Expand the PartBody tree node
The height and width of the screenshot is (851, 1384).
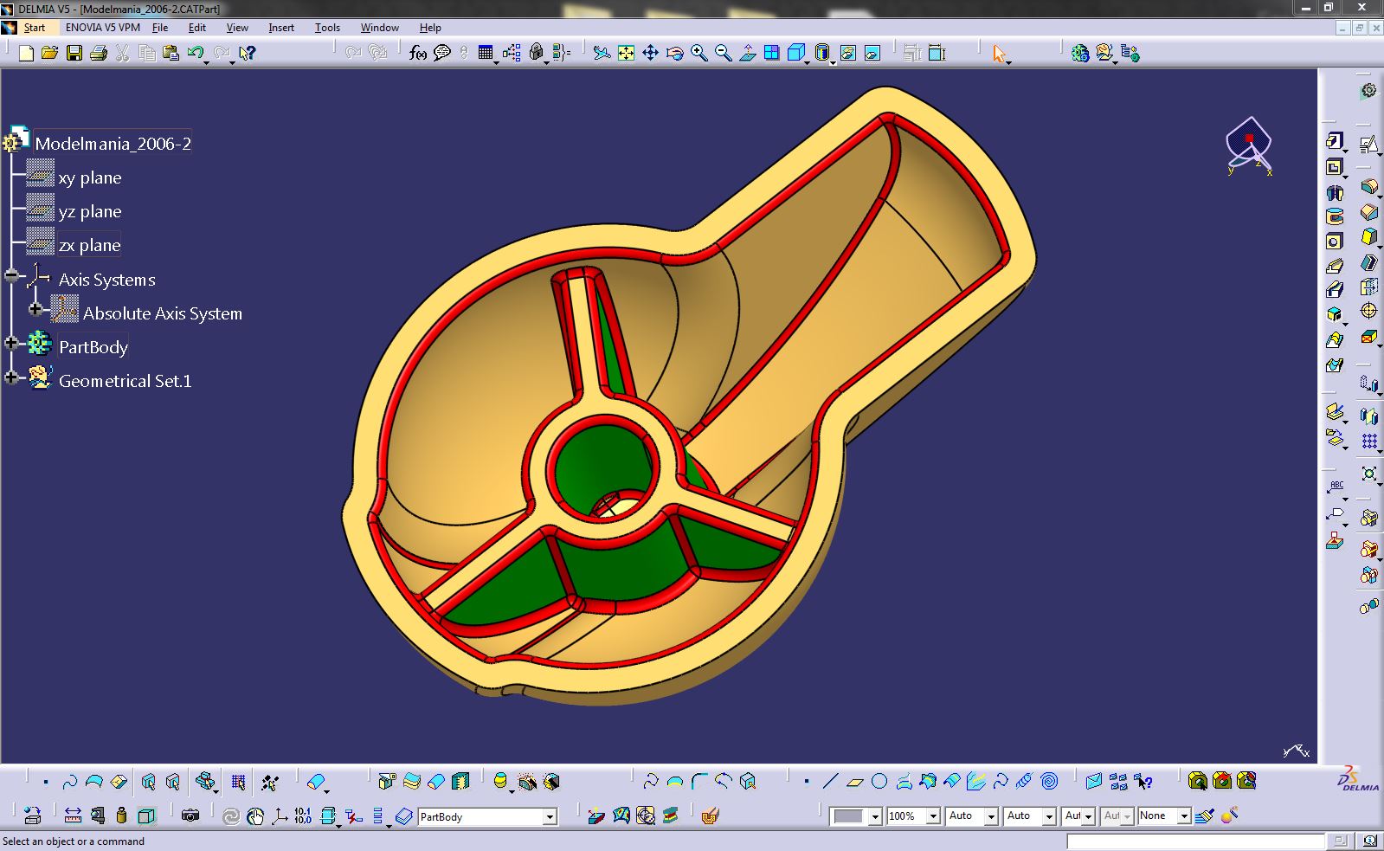(11, 344)
